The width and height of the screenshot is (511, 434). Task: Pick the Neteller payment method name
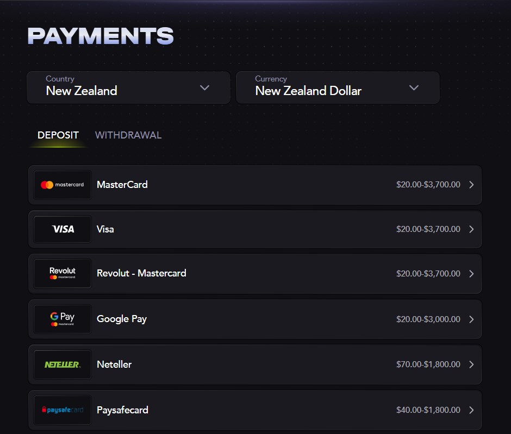click(114, 364)
